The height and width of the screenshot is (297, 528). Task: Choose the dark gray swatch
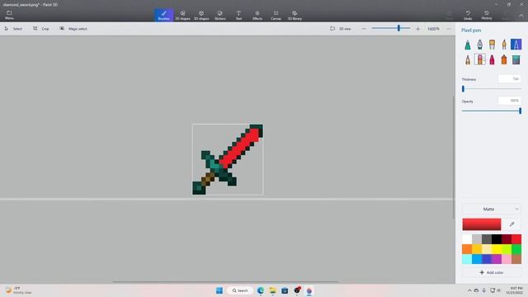(x=487, y=239)
